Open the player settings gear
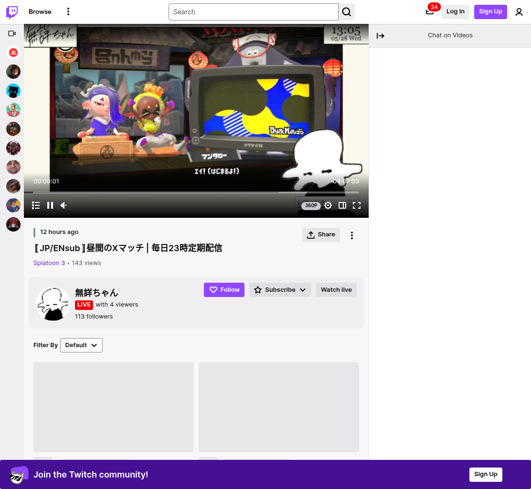Screen dimensions: 531x489 (328, 205)
